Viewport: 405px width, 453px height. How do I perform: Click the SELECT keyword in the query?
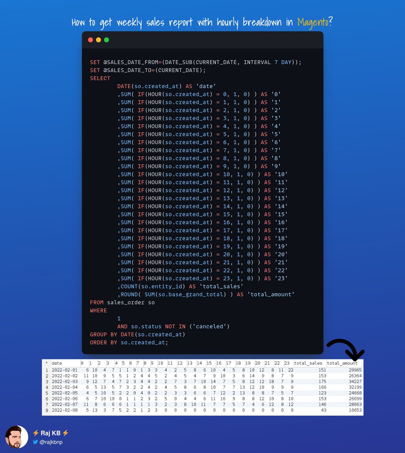point(100,78)
